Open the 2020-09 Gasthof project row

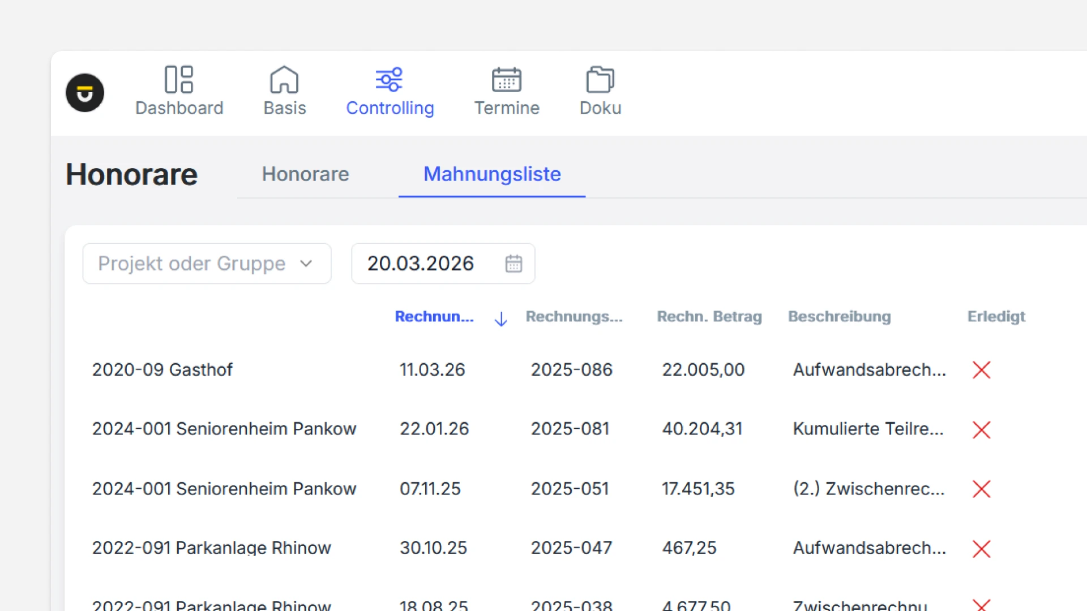click(x=162, y=370)
